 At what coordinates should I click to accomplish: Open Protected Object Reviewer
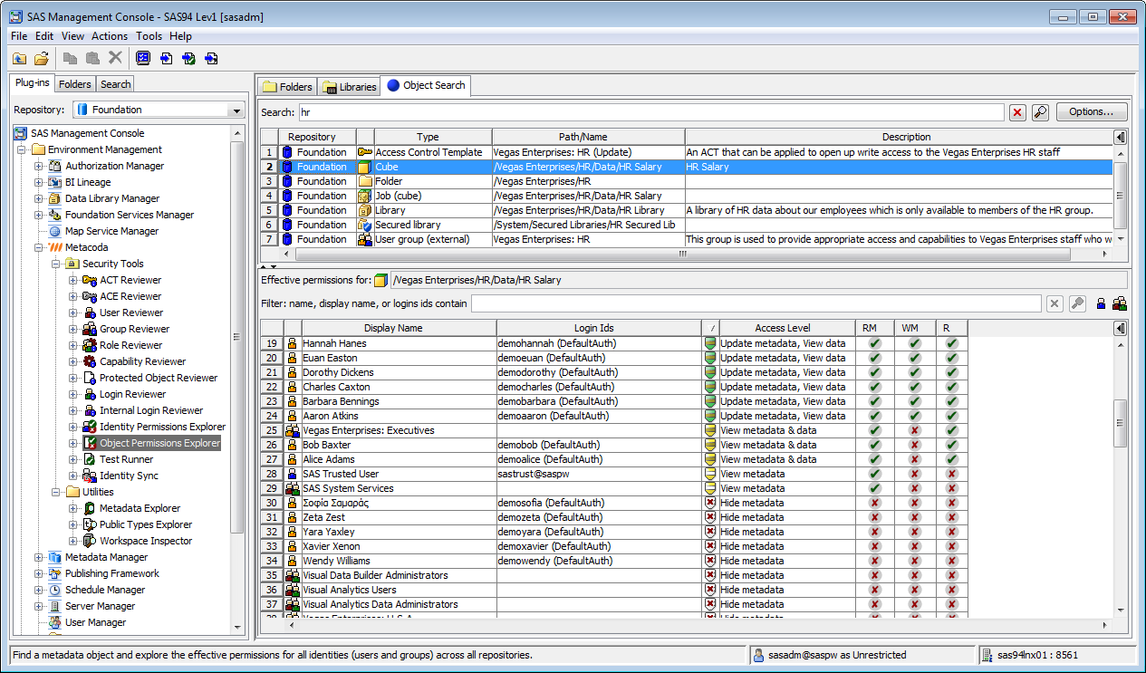tap(159, 378)
